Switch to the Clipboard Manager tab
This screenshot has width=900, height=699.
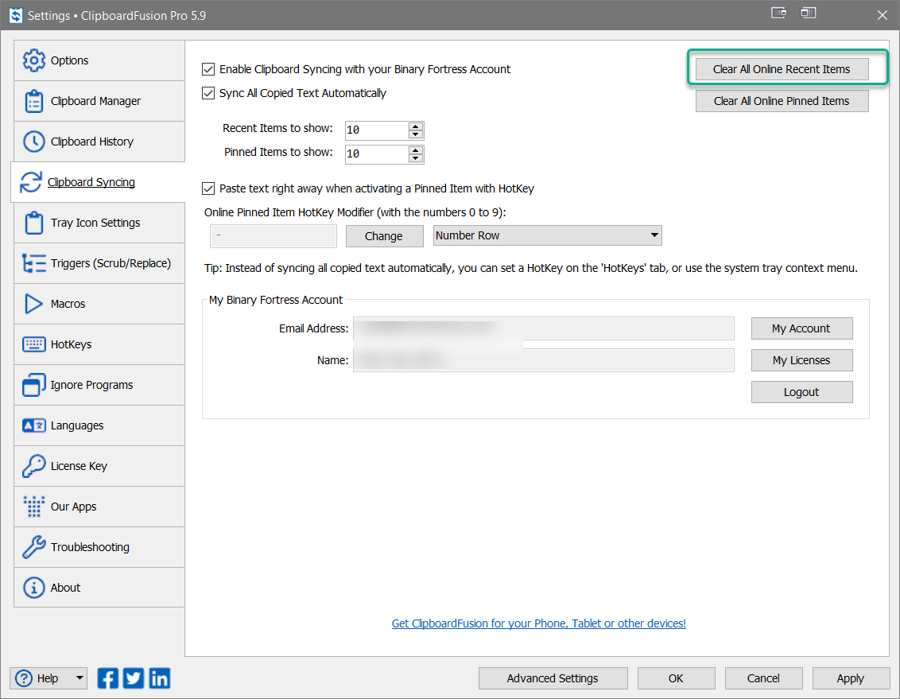[99, 101]
